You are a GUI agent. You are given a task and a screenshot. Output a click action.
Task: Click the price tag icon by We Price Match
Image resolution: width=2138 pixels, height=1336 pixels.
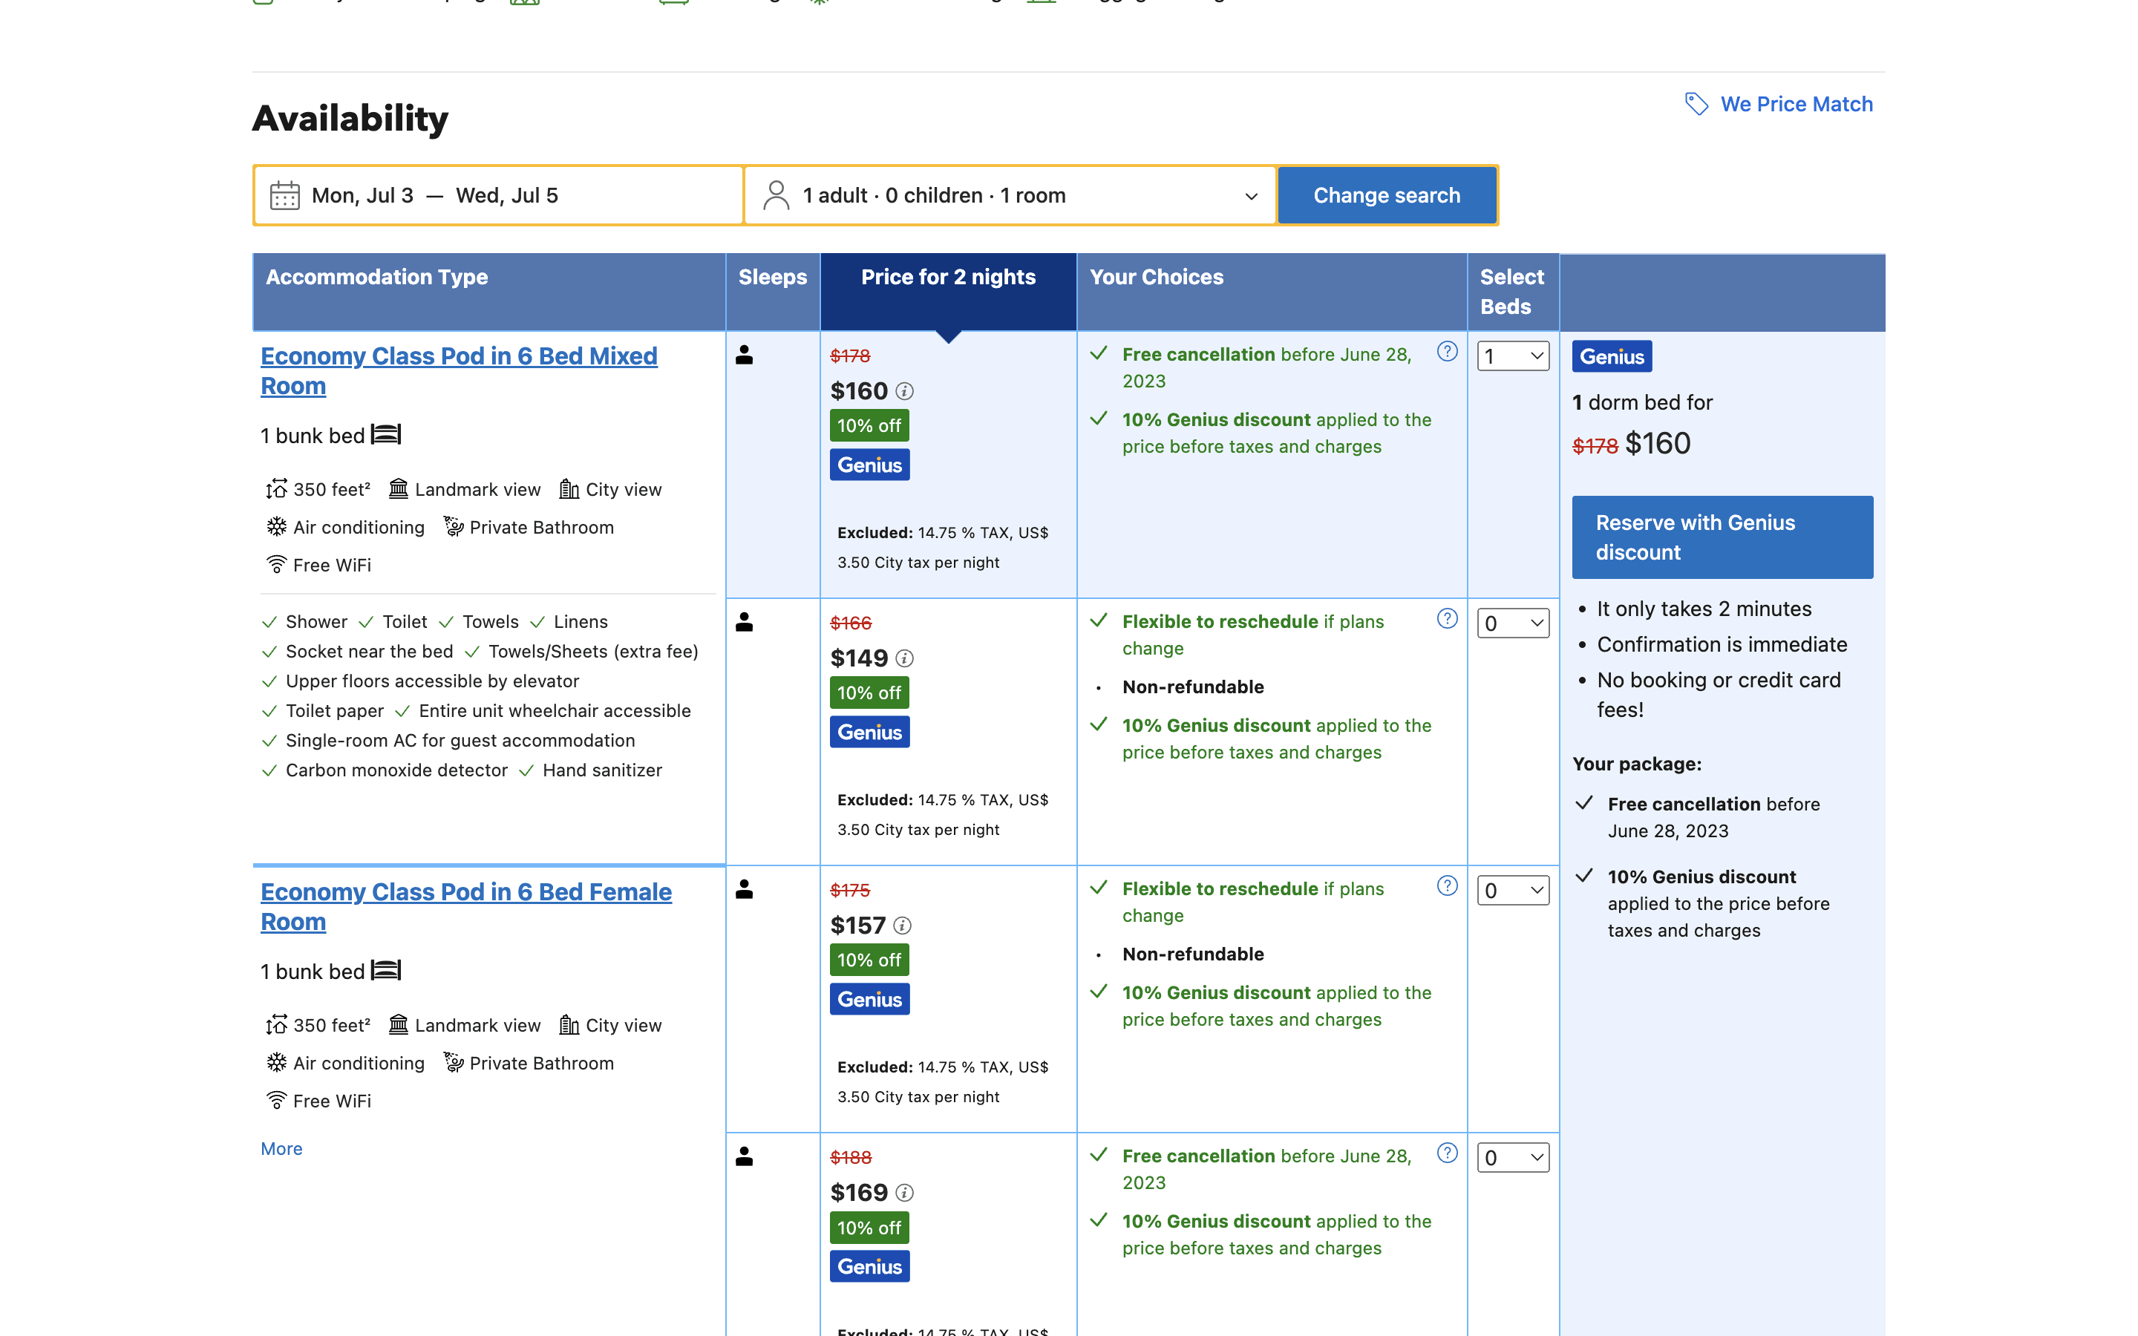click(1696, 104)
